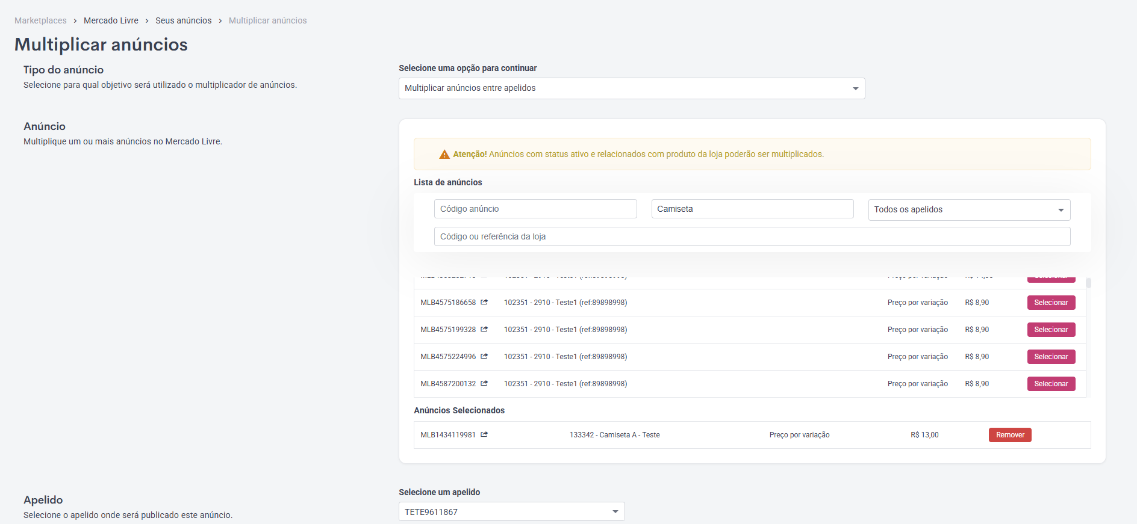Screen dimensions: 1137x524
Task: Focus Código ou referência da loja field
Action: (x=752, y=236)
